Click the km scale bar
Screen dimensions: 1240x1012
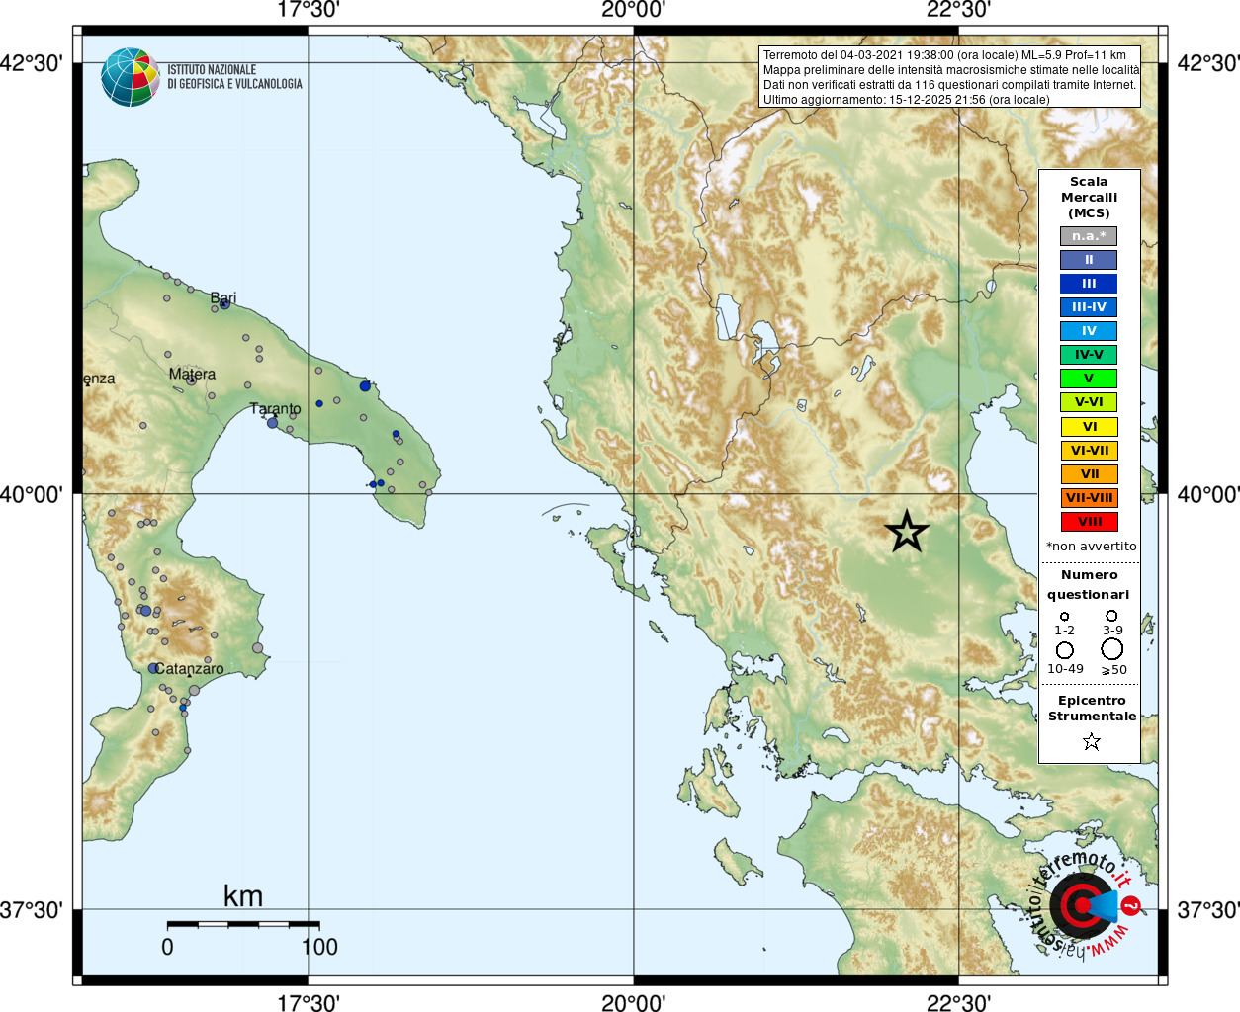[243, 925]
